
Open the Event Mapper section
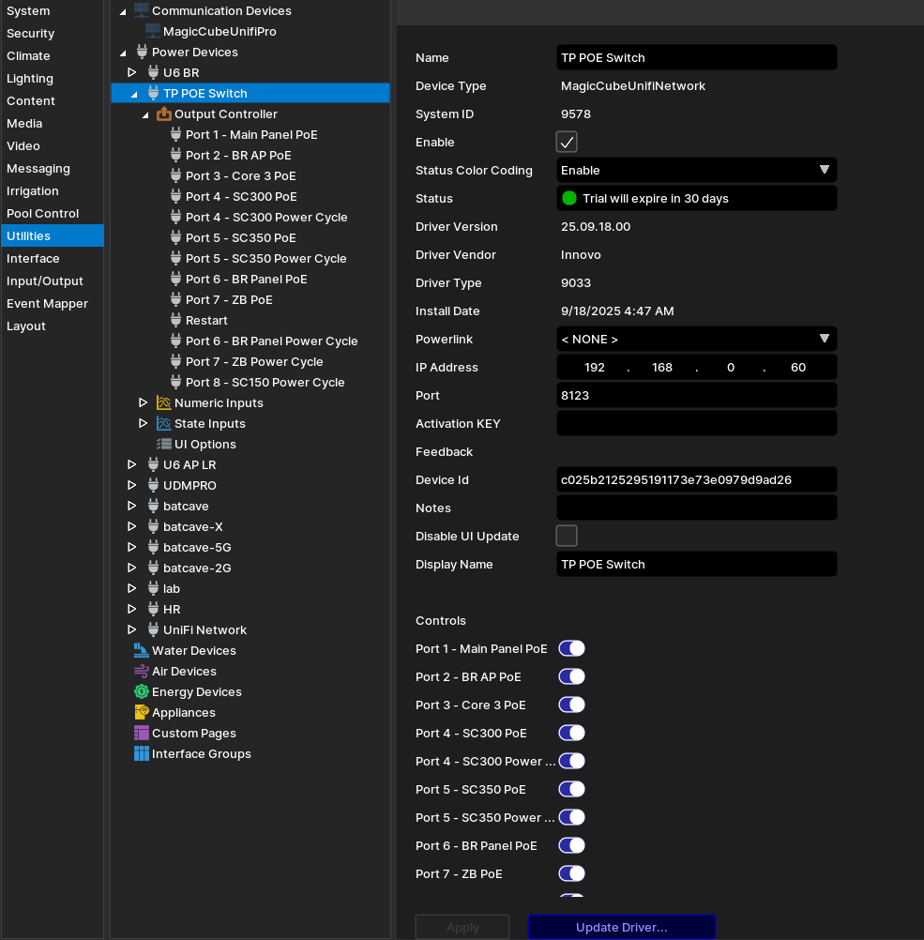(47, 303)
